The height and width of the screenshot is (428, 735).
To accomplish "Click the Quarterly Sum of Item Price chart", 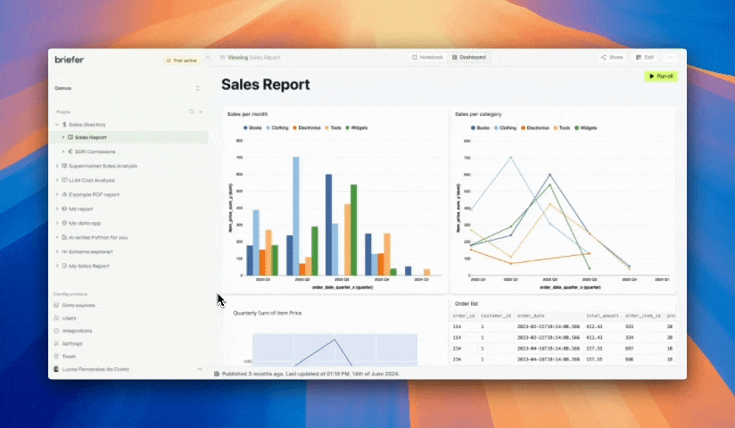I will 334,350.
